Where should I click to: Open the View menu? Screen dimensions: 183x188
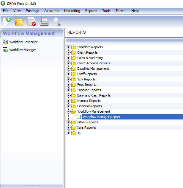[17, 11]
